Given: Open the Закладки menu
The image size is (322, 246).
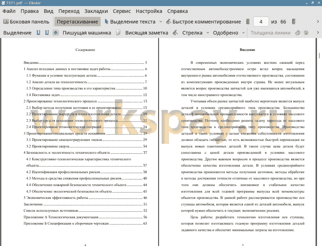Looking at the screenshot, I should (x=96, y=11).
